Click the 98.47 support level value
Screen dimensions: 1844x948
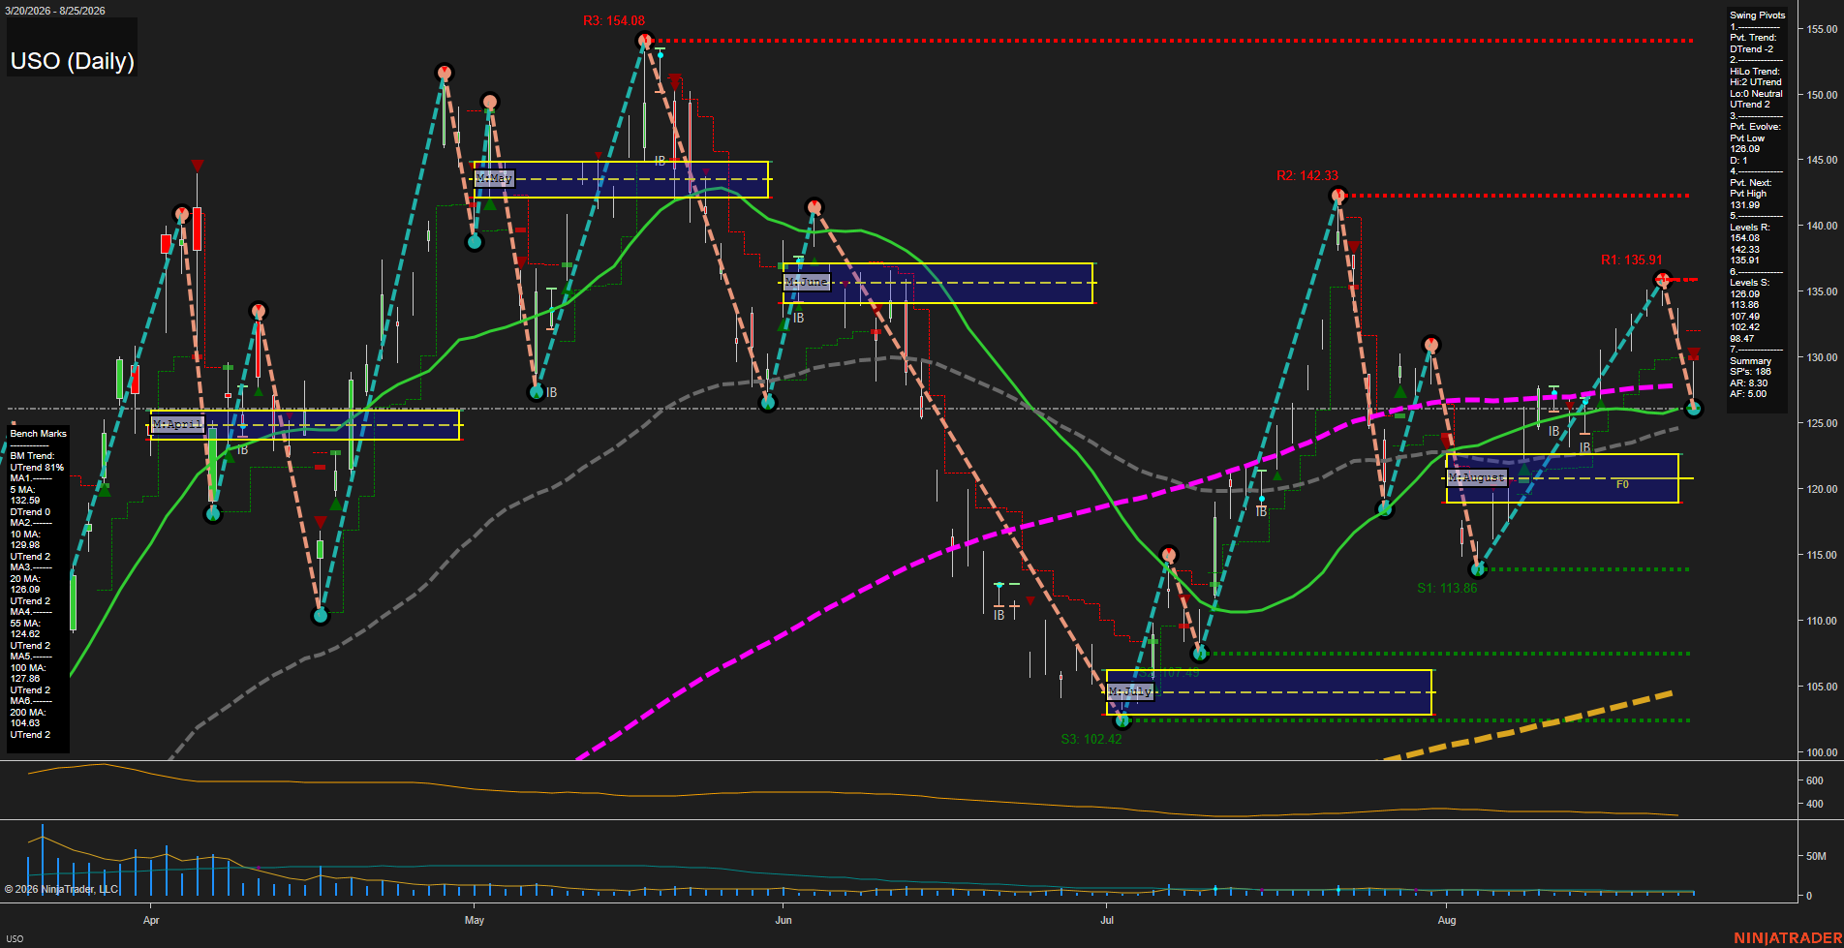(x=1742, y=339)
